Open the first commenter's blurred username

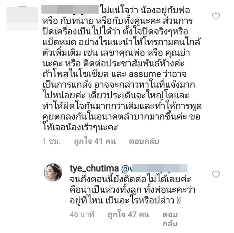tap(70, 9)
